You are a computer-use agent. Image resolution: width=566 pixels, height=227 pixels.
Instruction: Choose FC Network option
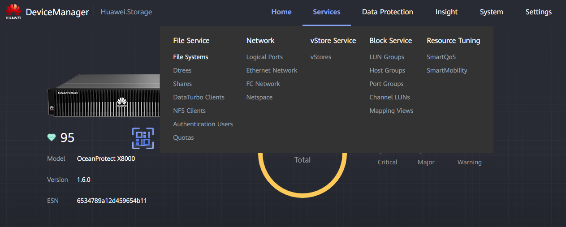pyautogui.click(x=263, y=84)
